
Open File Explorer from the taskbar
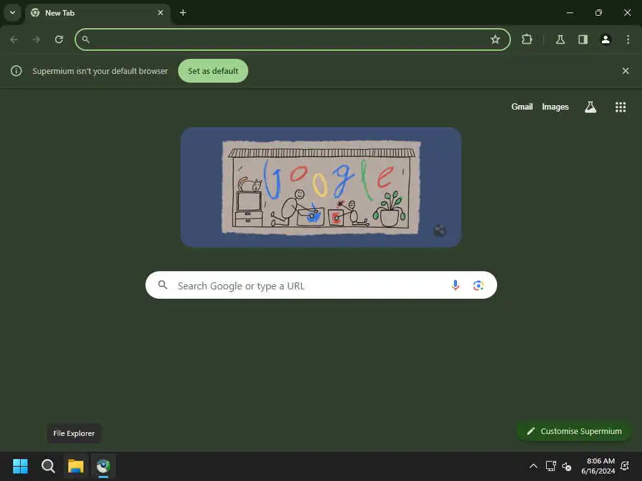(x=76, y=466)
